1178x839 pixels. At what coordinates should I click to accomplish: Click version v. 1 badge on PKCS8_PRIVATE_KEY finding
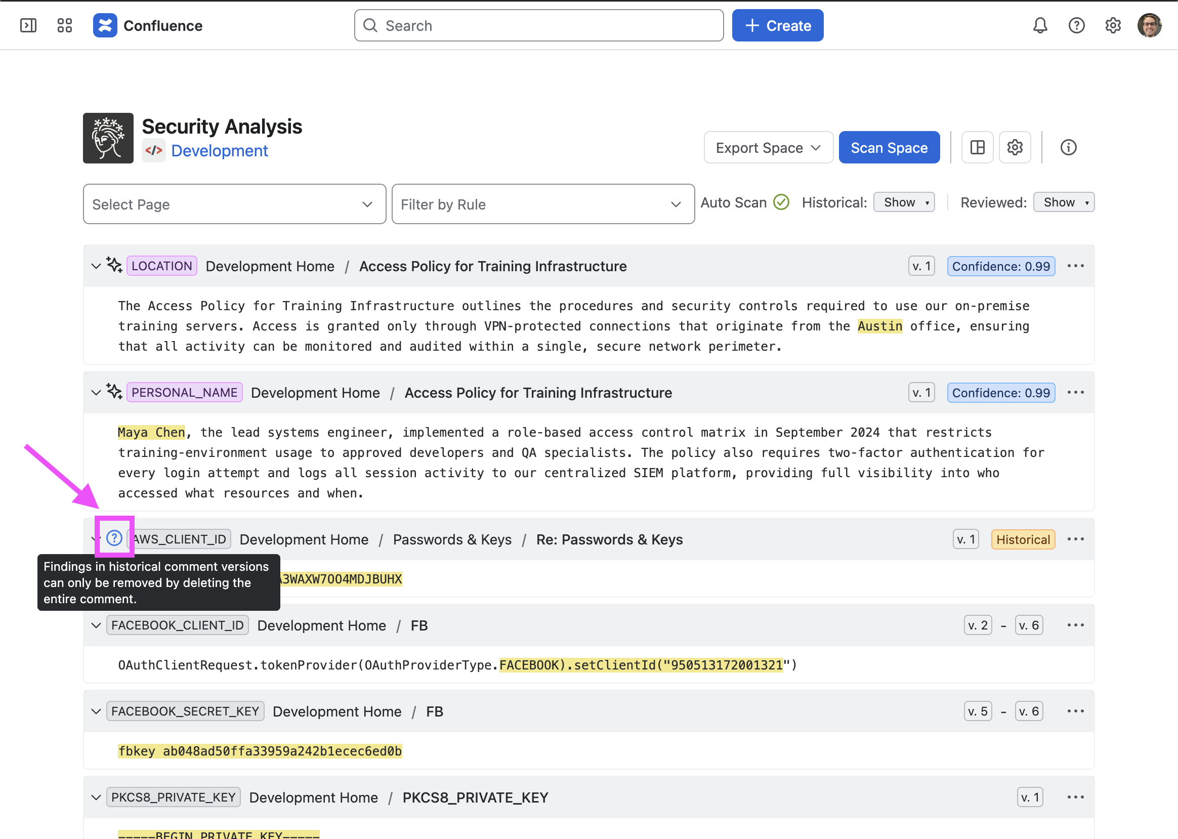coord(1030,797)
